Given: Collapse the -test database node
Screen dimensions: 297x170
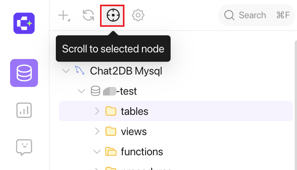Looking at the screenshot, I should pyautogui.click(x=81, y=91).
